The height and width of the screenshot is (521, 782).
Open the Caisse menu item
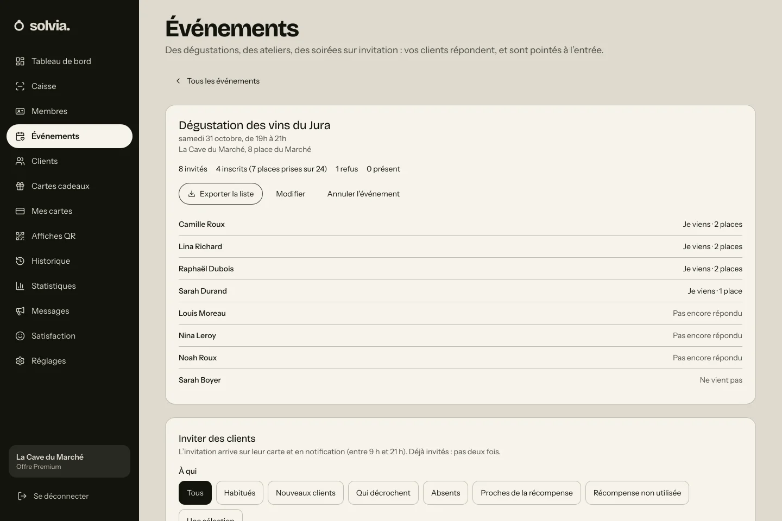(70, 86)
